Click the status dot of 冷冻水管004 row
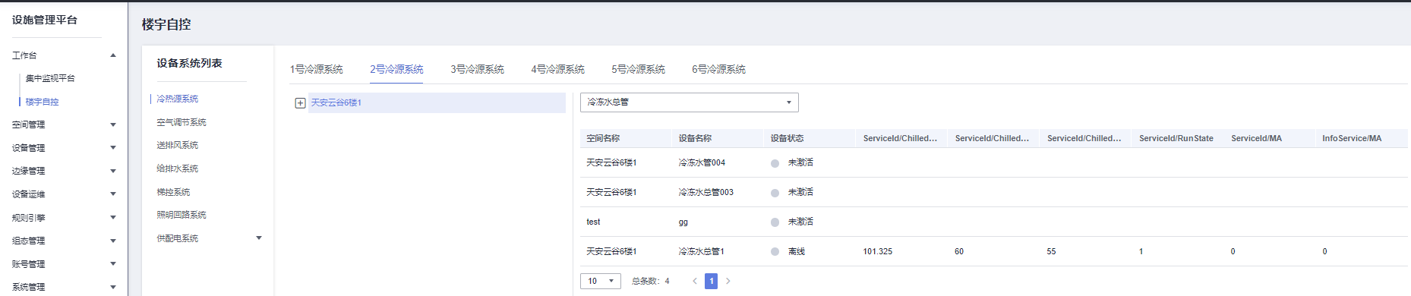The height and width of the screenshot is (296, 1411). (x=775, y=163)
